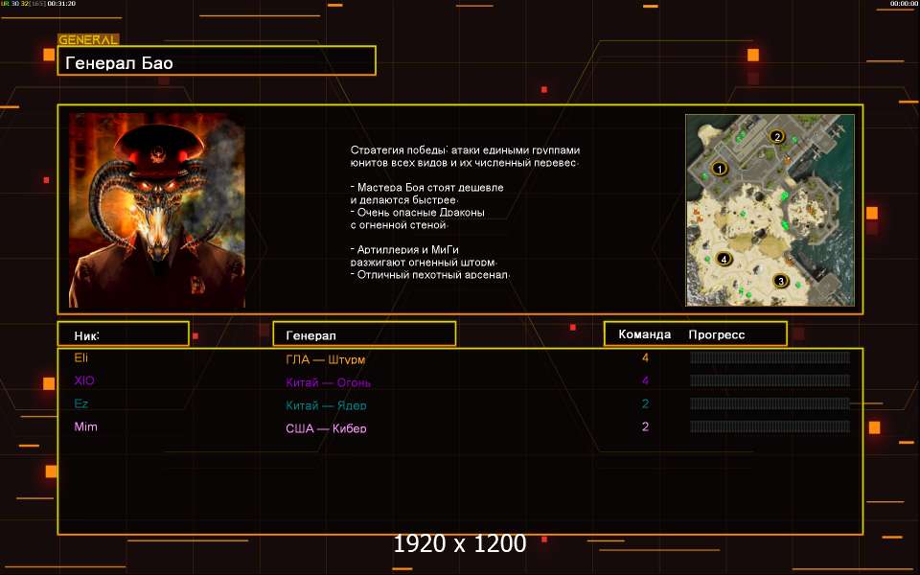
Task: Click the ГЛА — Штурм general entry
Action: pos(326,359)
